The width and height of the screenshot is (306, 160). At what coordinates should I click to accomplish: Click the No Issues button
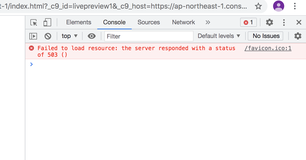[x=266, y=36]
